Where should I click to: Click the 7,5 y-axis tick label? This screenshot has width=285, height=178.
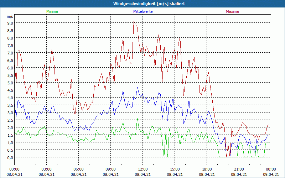coord(10,45)
